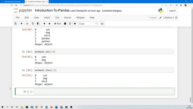The width and height of the screenshot is (193, 109).
Task: Click the Out[42] output prompt
Action: [27, 75]
